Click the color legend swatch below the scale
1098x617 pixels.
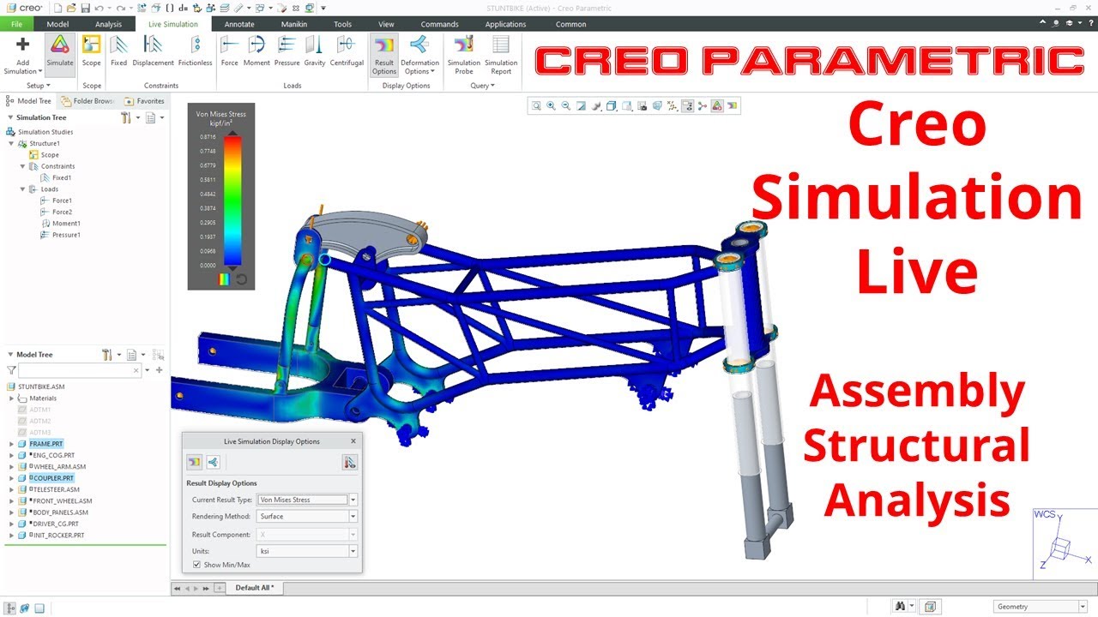click(226, 279)
